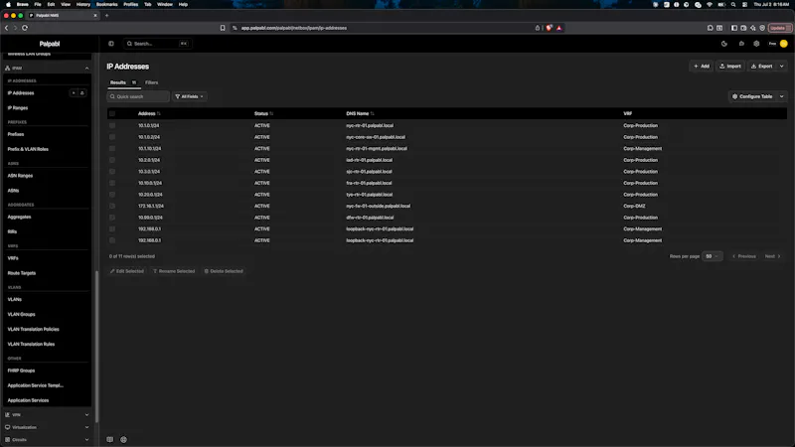Check the row for 10.2.0.1/24

[x=112, y=160]
